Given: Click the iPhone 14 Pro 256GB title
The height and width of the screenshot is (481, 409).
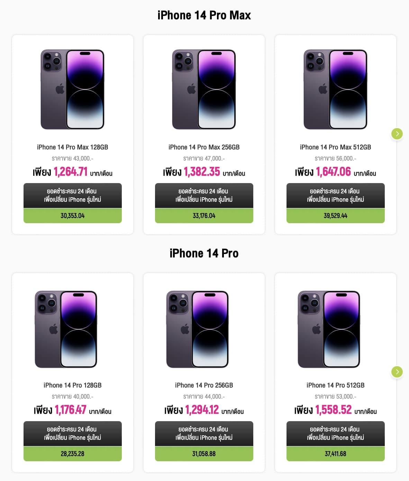Looking at the screenshot, I should pyautogui.click(x=204, y=385).
